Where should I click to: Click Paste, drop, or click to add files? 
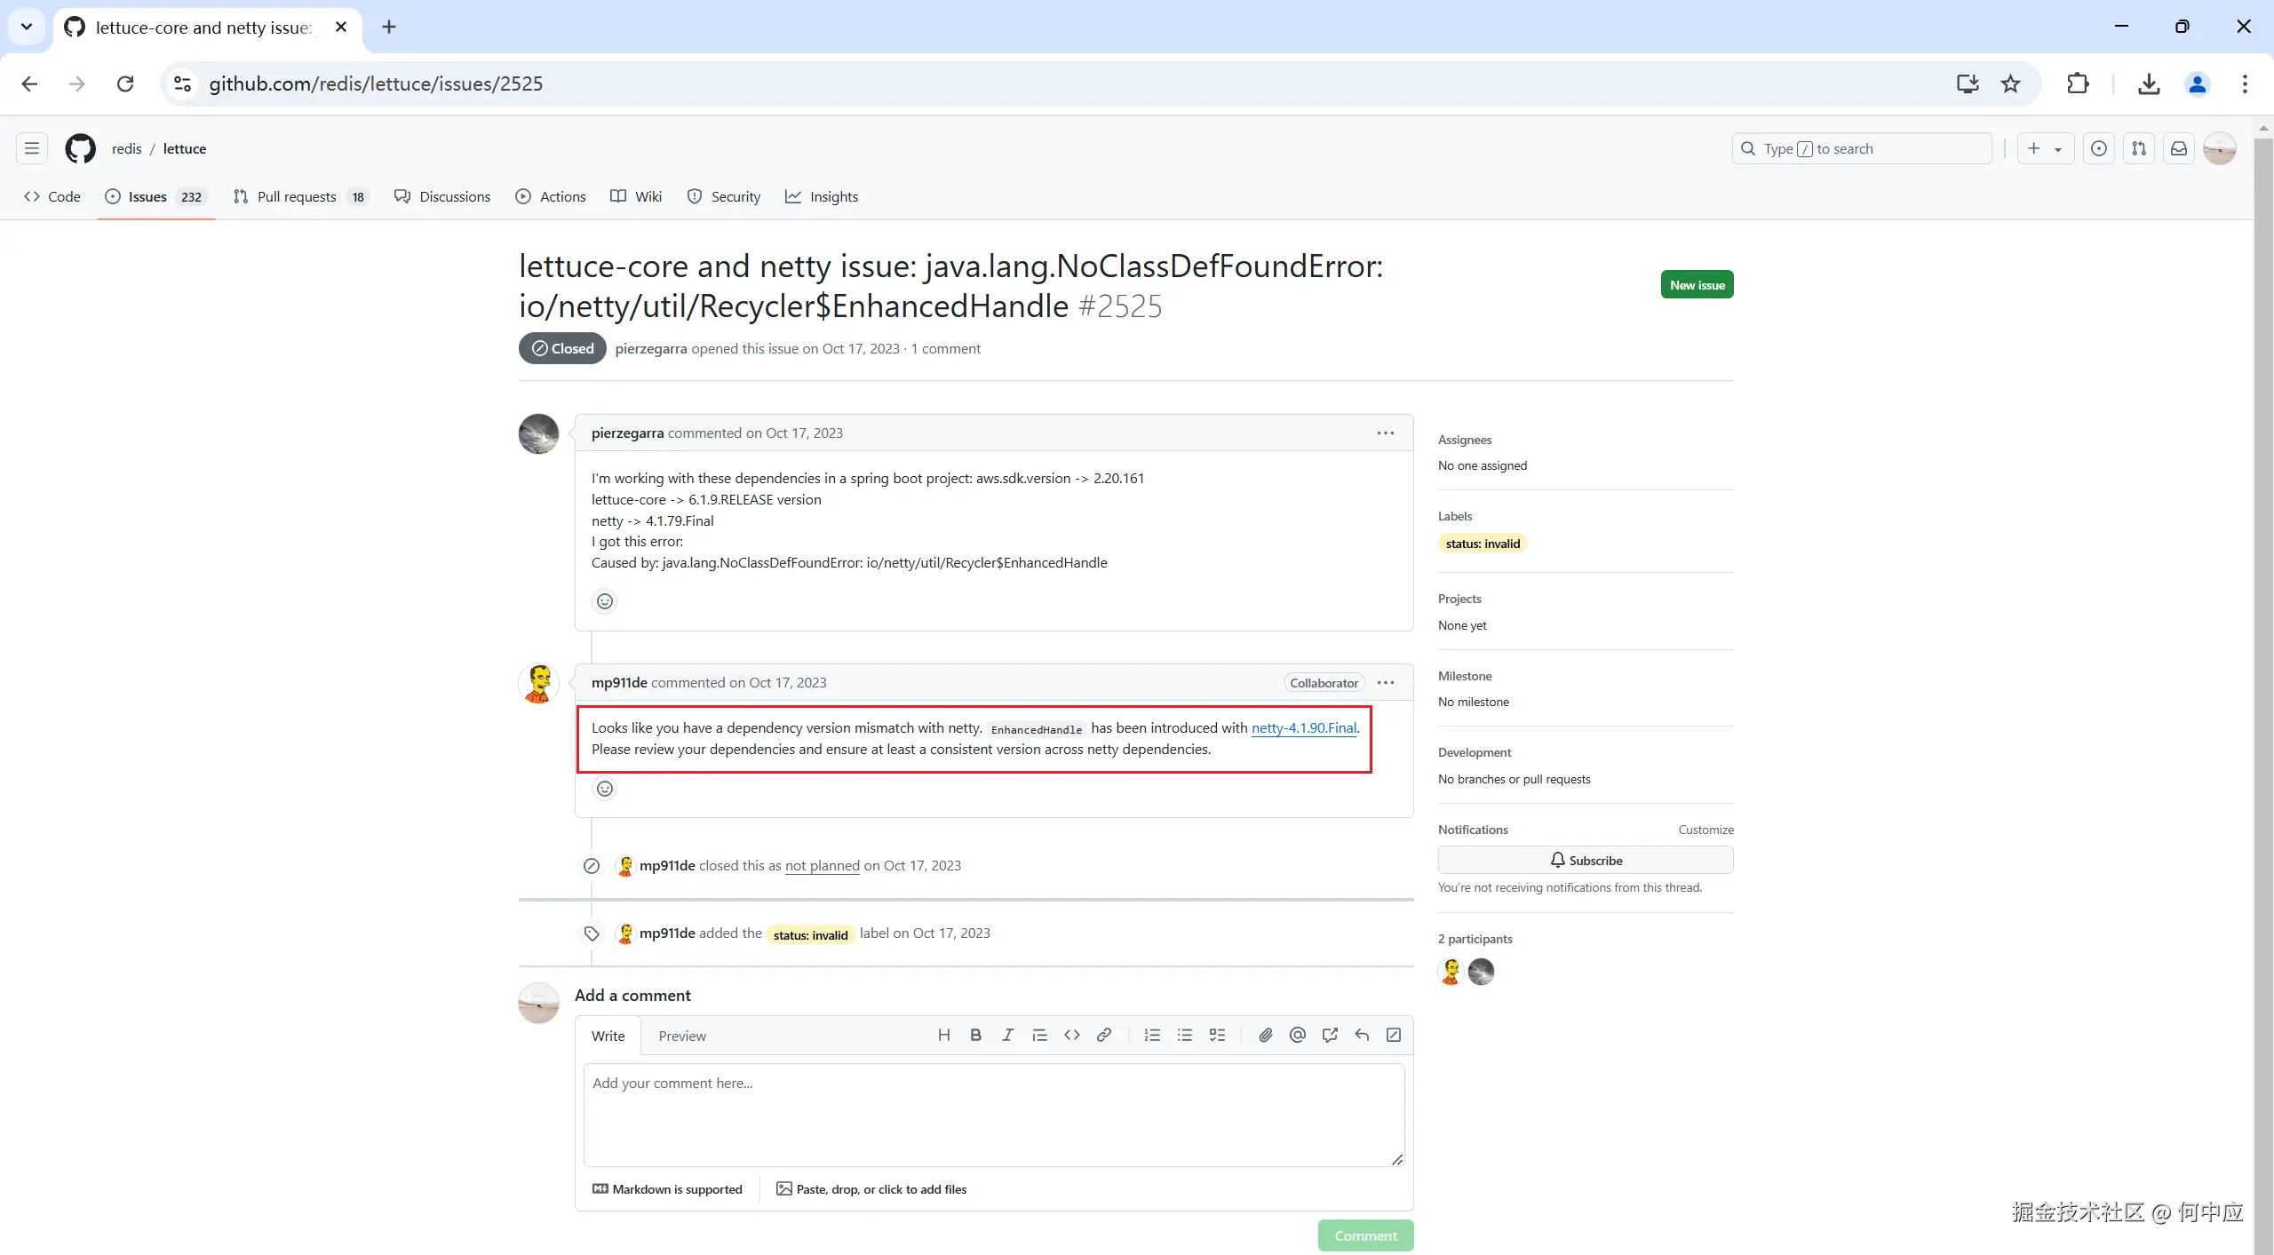click(871, 1189)
